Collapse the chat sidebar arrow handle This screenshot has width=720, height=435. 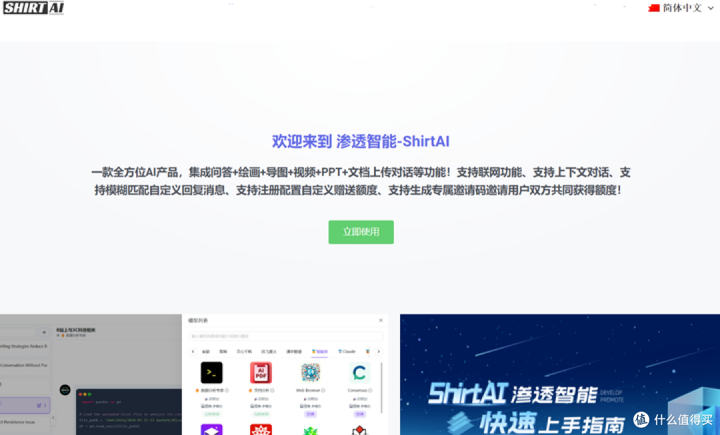pos(53,418)
